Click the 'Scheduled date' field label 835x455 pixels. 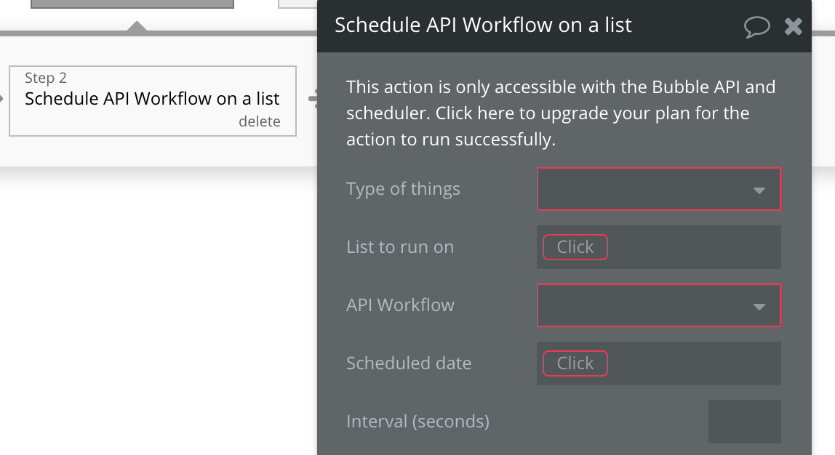pyautogui.click(x=409, y=363)
